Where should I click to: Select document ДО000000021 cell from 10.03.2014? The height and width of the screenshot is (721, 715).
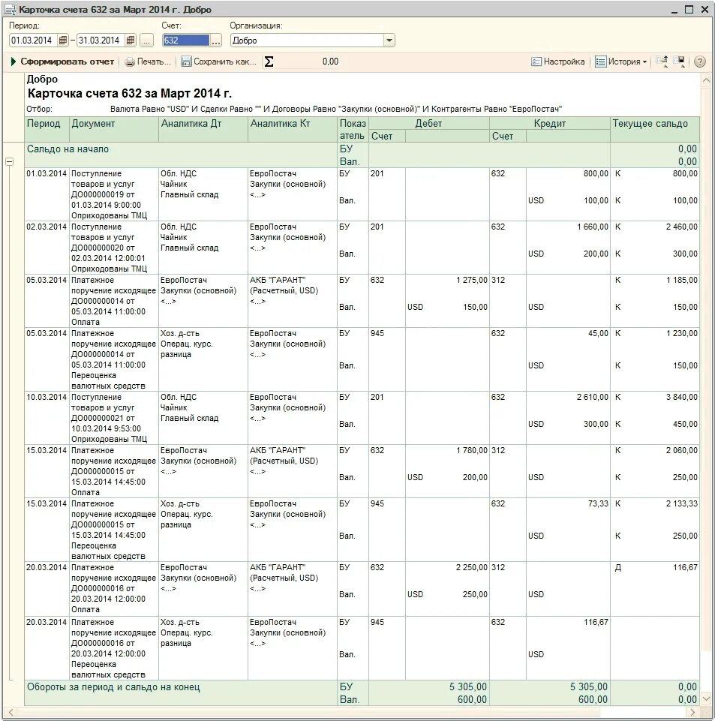[x=113, y=418]
